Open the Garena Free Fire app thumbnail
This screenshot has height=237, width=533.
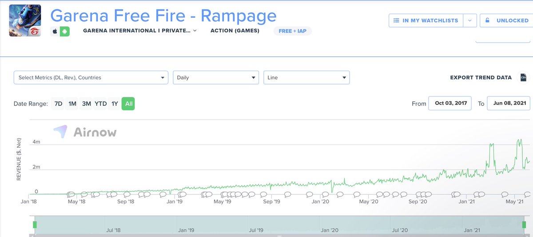[25, 20]
